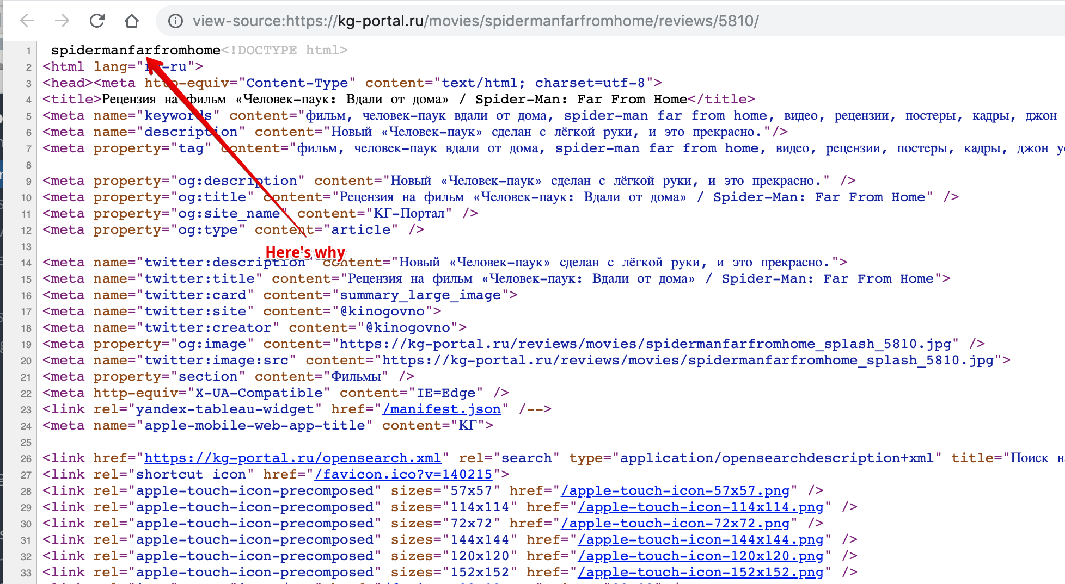The height and width of the screenshot is (584, 1065).
Task: Click line number 26 in the gutter
Action: coord(26,458)
